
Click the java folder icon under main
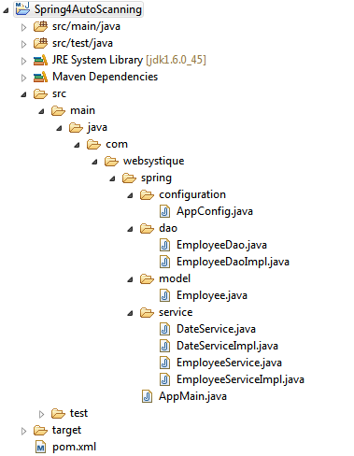[x=76, y=127]
